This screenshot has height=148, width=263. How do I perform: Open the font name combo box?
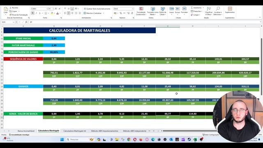coord(39,9)
